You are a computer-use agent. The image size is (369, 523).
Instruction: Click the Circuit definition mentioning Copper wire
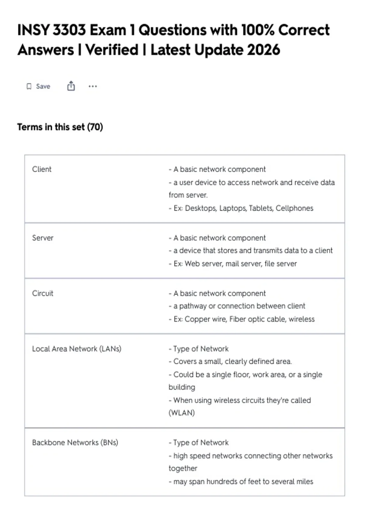241,319
